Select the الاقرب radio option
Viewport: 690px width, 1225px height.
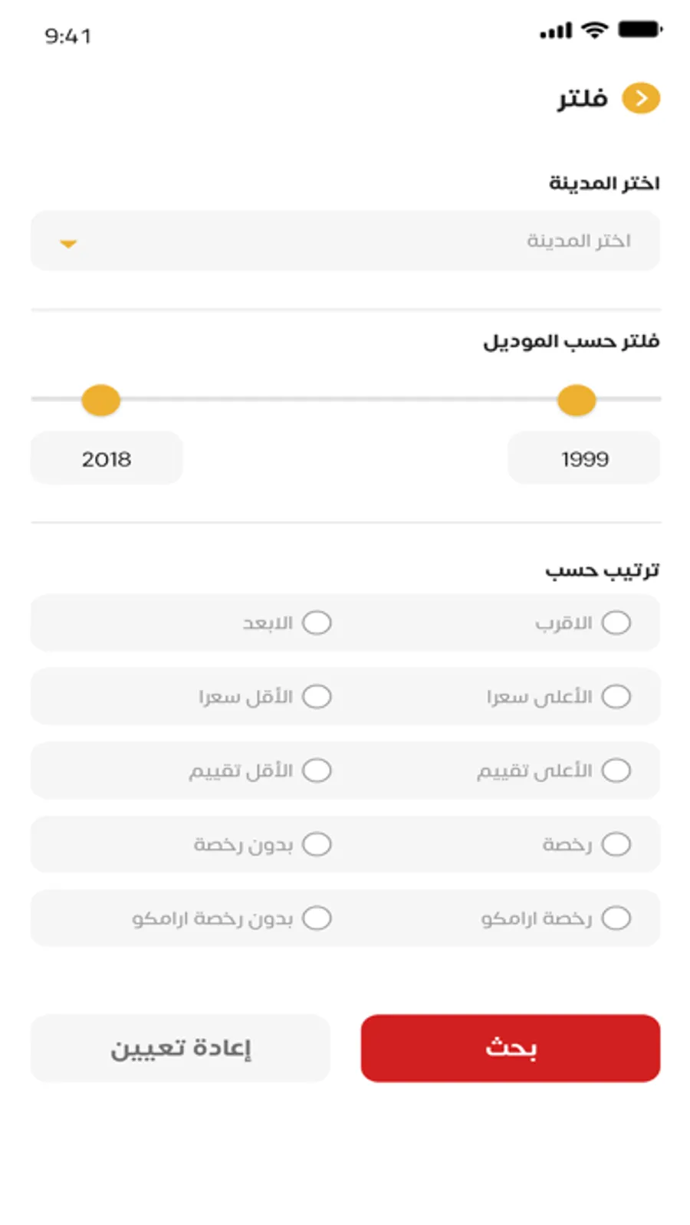click(616, 622)
